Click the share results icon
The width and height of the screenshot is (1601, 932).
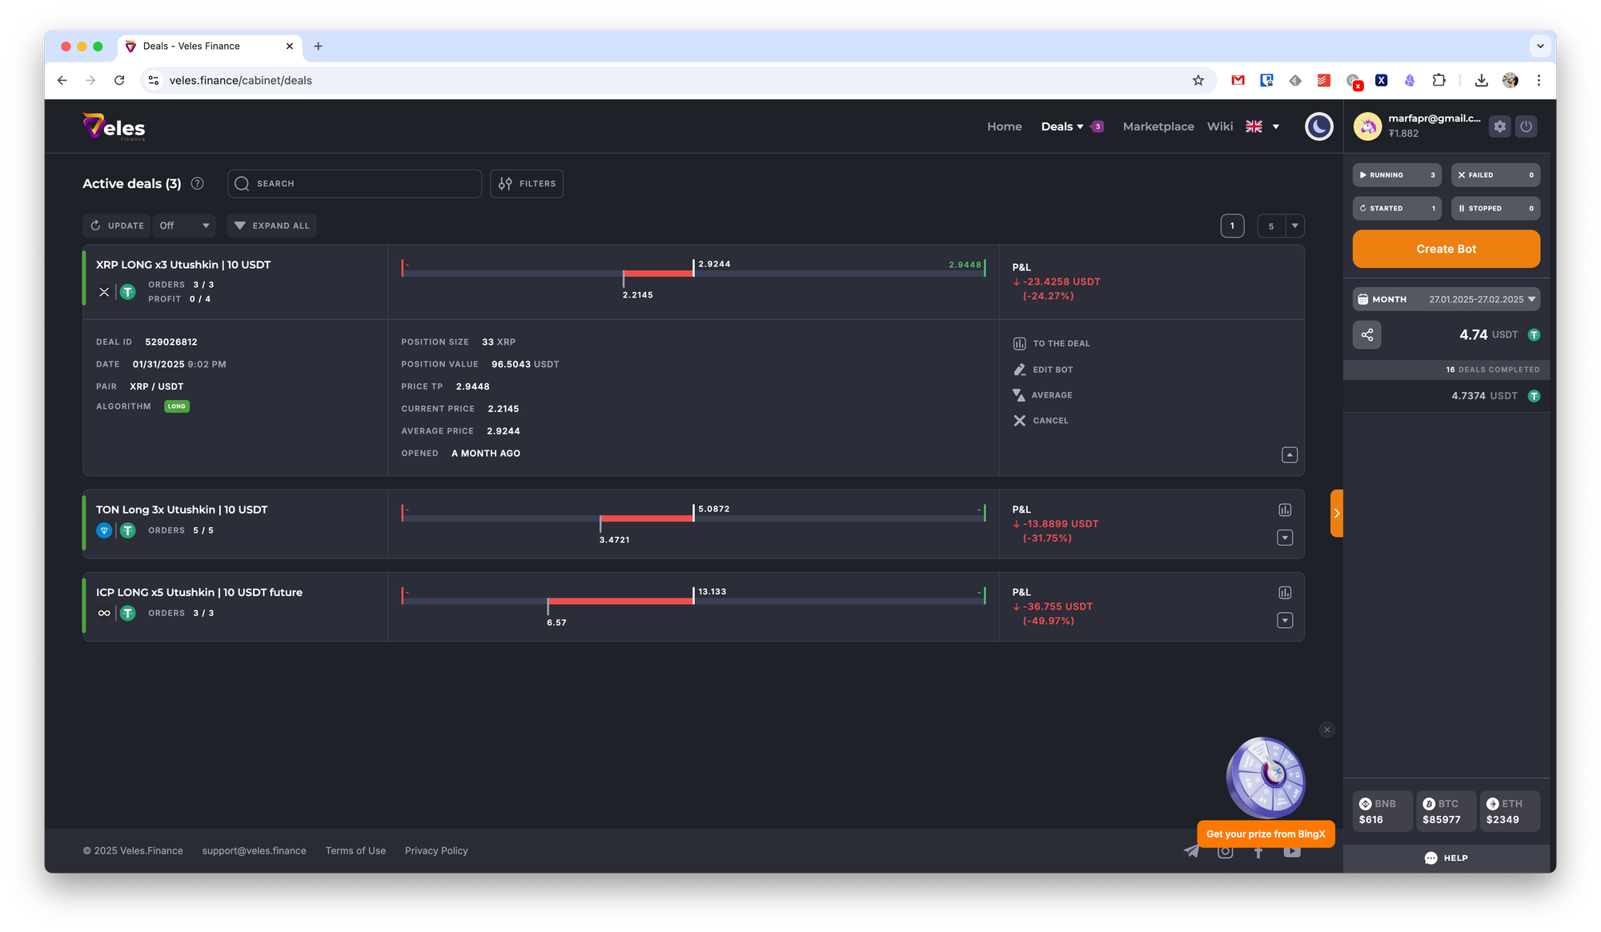coord(1366,334)
